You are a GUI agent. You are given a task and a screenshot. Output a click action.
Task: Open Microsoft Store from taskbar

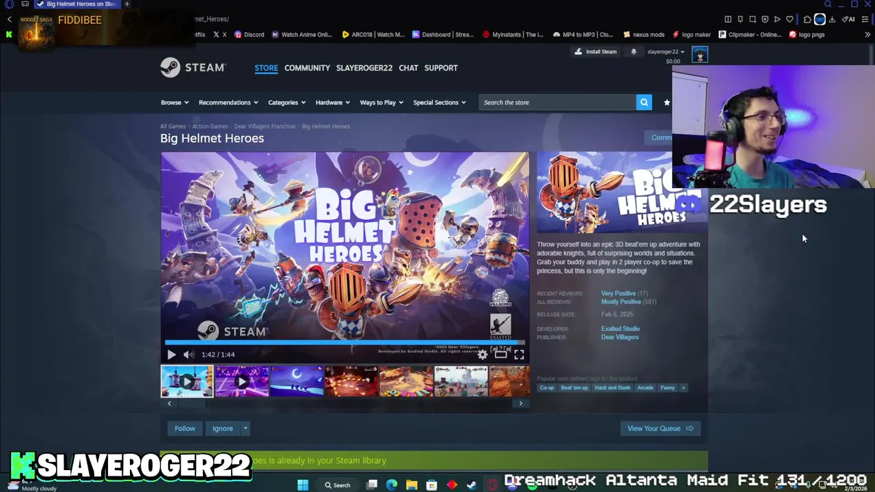click(x=431, y=485)
